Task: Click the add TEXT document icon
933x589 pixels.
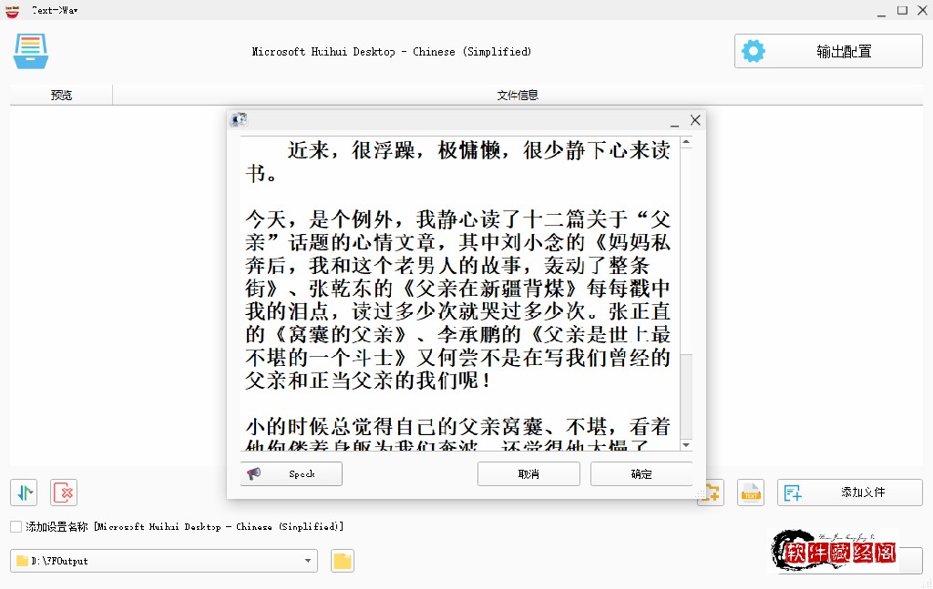Action: point(751,493)
